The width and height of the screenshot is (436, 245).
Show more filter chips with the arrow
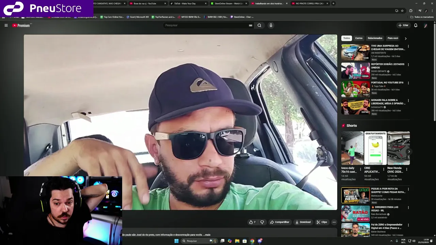point(406,38)
